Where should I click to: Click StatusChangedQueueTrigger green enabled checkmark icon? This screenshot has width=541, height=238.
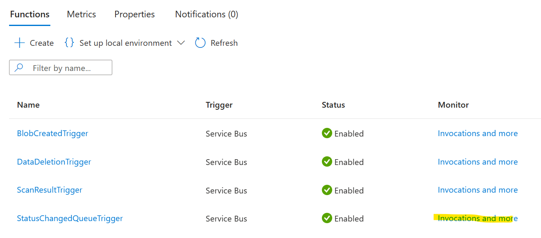click(327, 218)
